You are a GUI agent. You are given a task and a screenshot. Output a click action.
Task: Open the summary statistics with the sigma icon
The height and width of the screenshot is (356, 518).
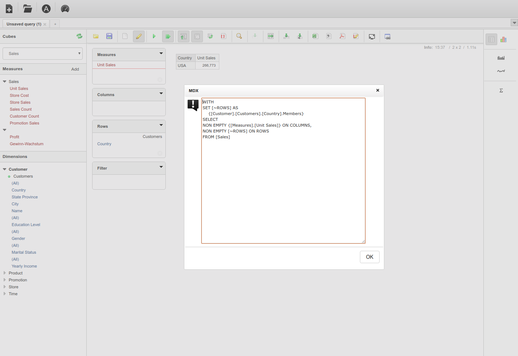(501, 90)
